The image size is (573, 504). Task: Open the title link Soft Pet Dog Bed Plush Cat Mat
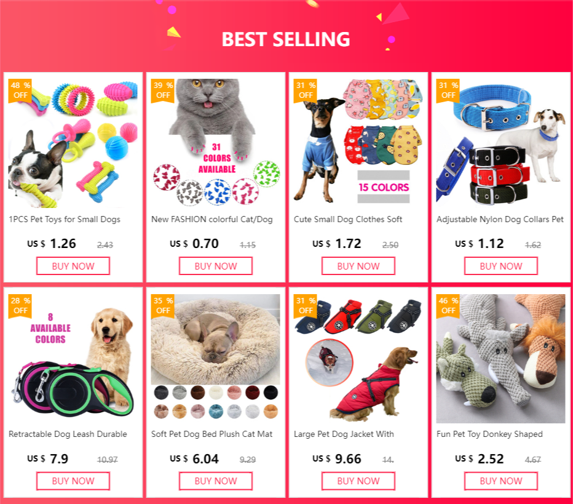coord(212,434)
